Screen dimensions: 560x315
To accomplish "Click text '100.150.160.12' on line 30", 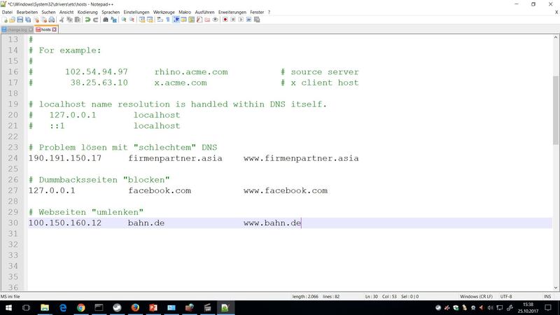I will point(65,223).
